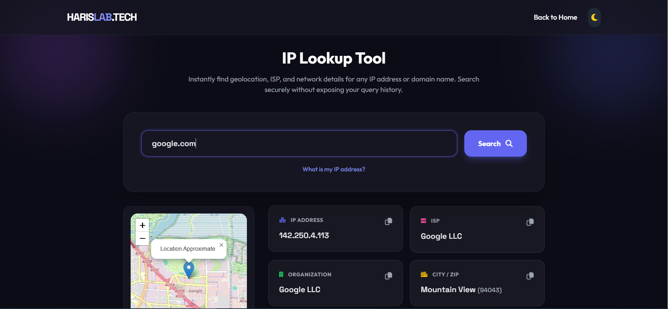The width and height of the screenshot is (668, 309).
Task: Copy the IP address value
Action: pos(388,222)
